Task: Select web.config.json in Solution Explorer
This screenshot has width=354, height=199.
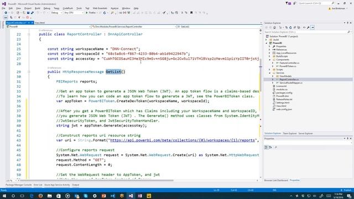Action: (x=284, y=109)
